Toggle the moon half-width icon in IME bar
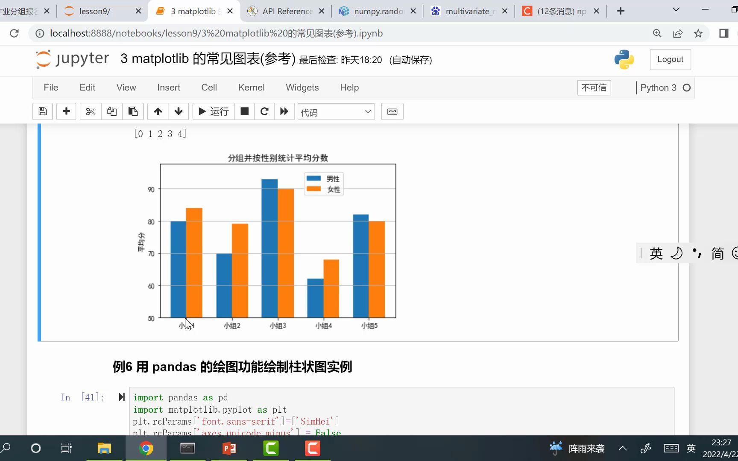This screenshot has height=461, width=738. coord(676,254)
